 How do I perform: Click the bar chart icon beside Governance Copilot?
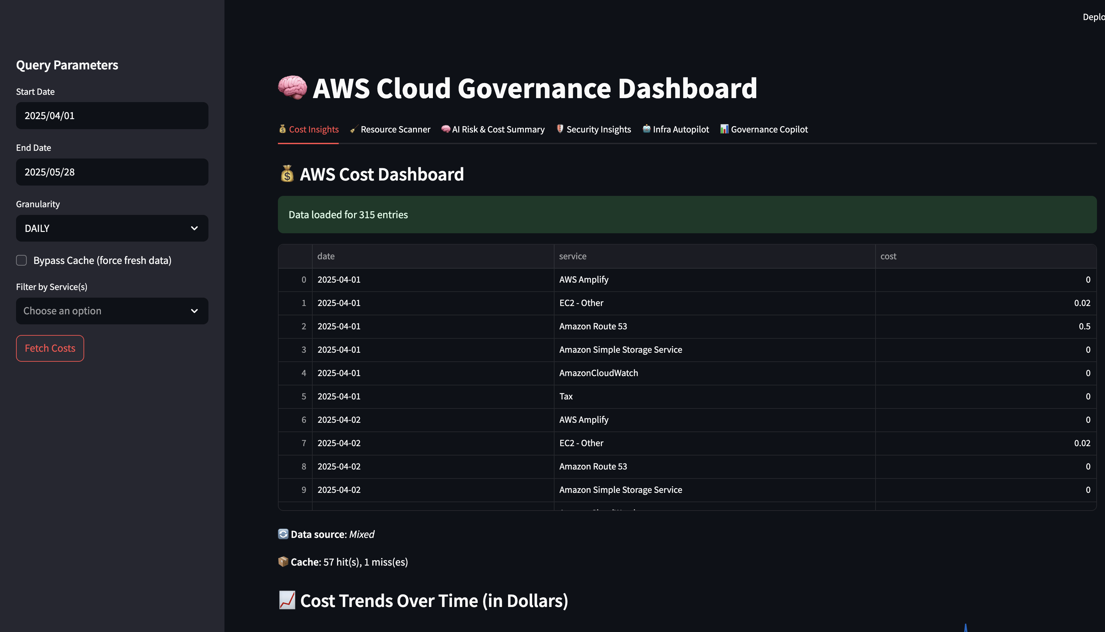tap(724, 129)
